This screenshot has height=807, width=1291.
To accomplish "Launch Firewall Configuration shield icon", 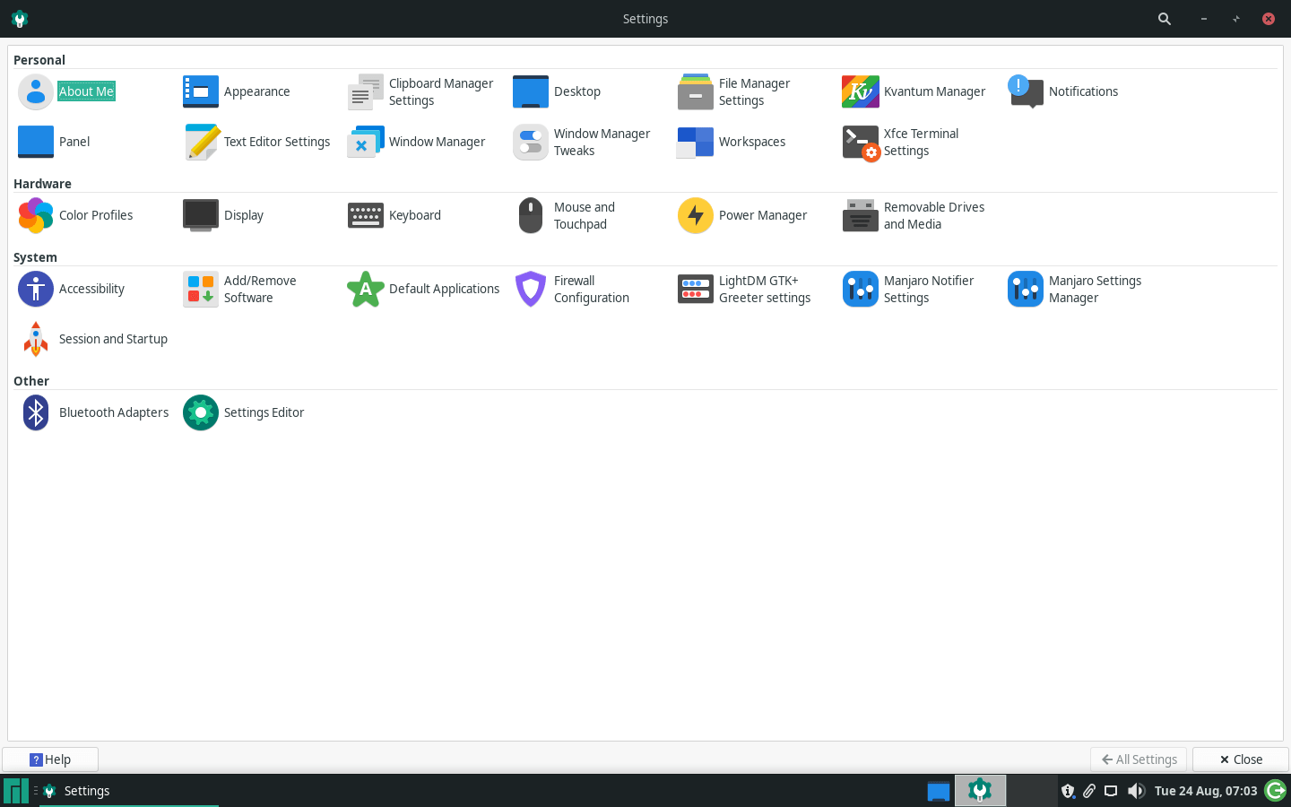I will click(530, 289).
